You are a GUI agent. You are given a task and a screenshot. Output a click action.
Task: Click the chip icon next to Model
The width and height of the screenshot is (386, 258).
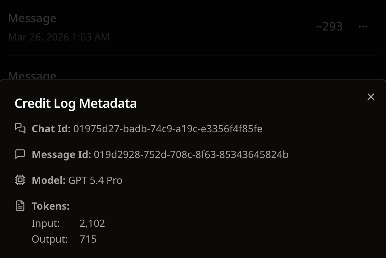click(20, 180)
